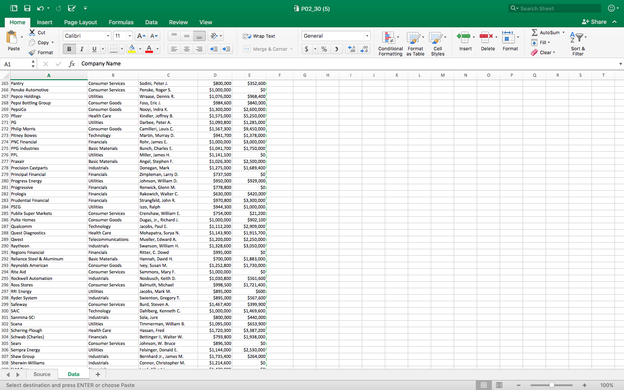Expand the Fill dropdown
Screen dimensions: 624x390
tap(549, 42)
